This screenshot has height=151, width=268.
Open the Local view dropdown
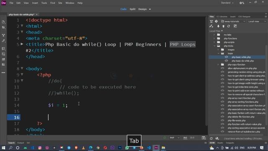tap(257, 21)
